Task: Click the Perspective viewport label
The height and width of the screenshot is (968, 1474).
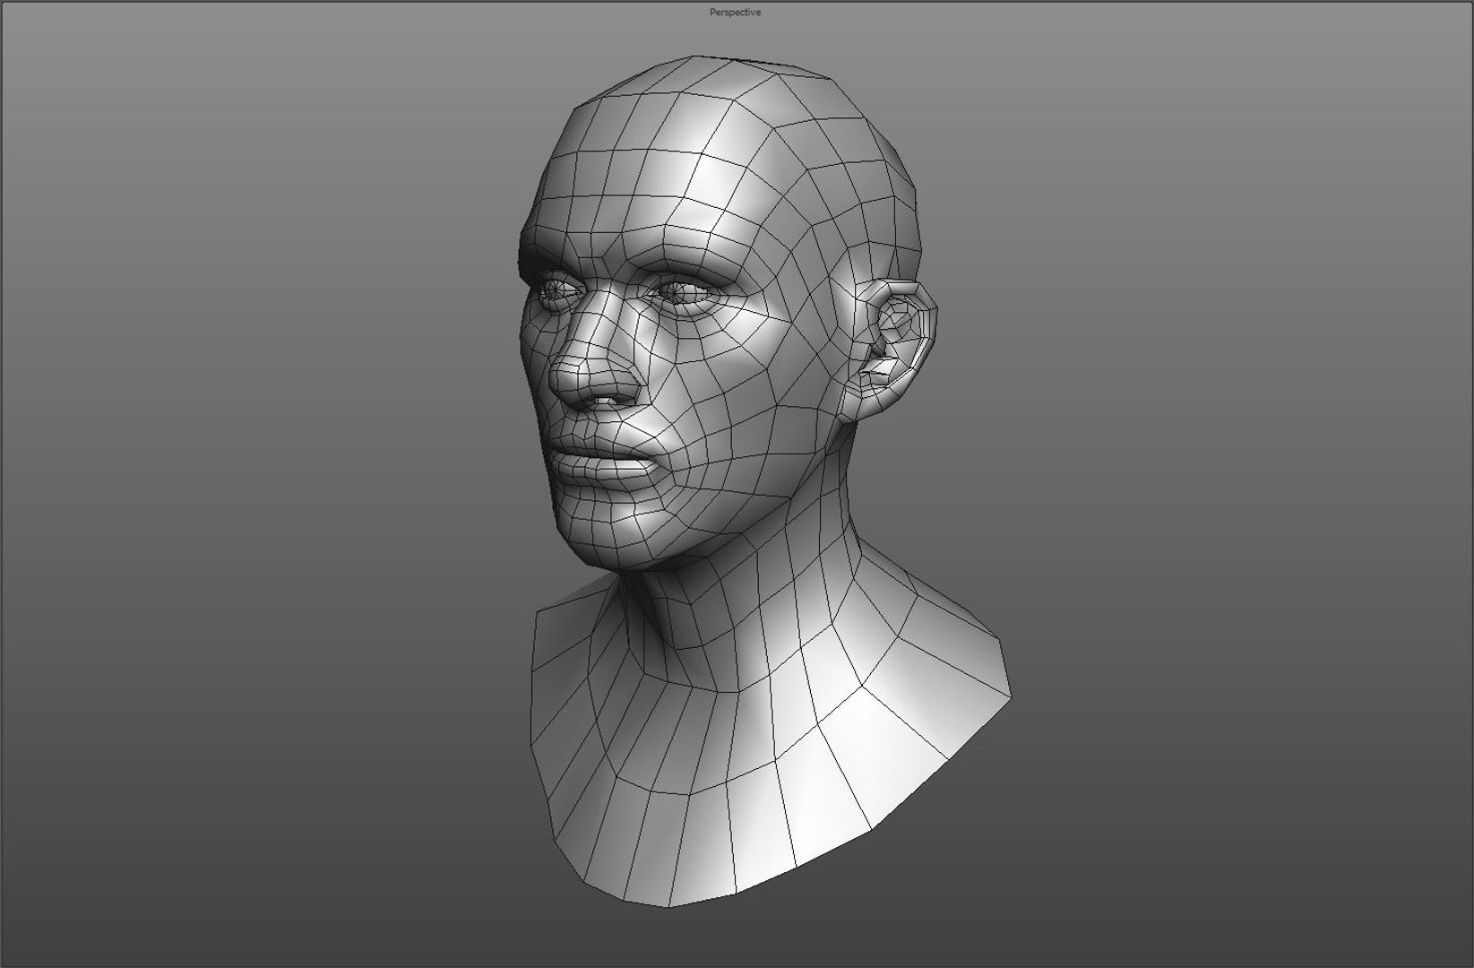Action: click(x=735, y=13)
